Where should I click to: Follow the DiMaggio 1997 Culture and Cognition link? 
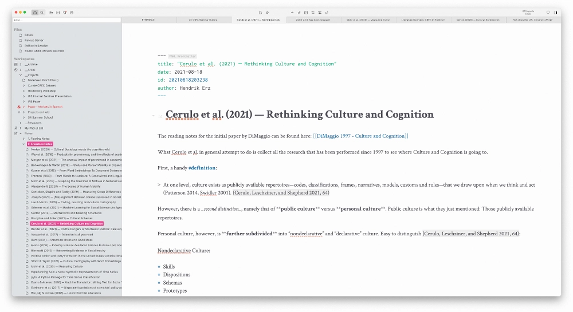tap(360, 136)
